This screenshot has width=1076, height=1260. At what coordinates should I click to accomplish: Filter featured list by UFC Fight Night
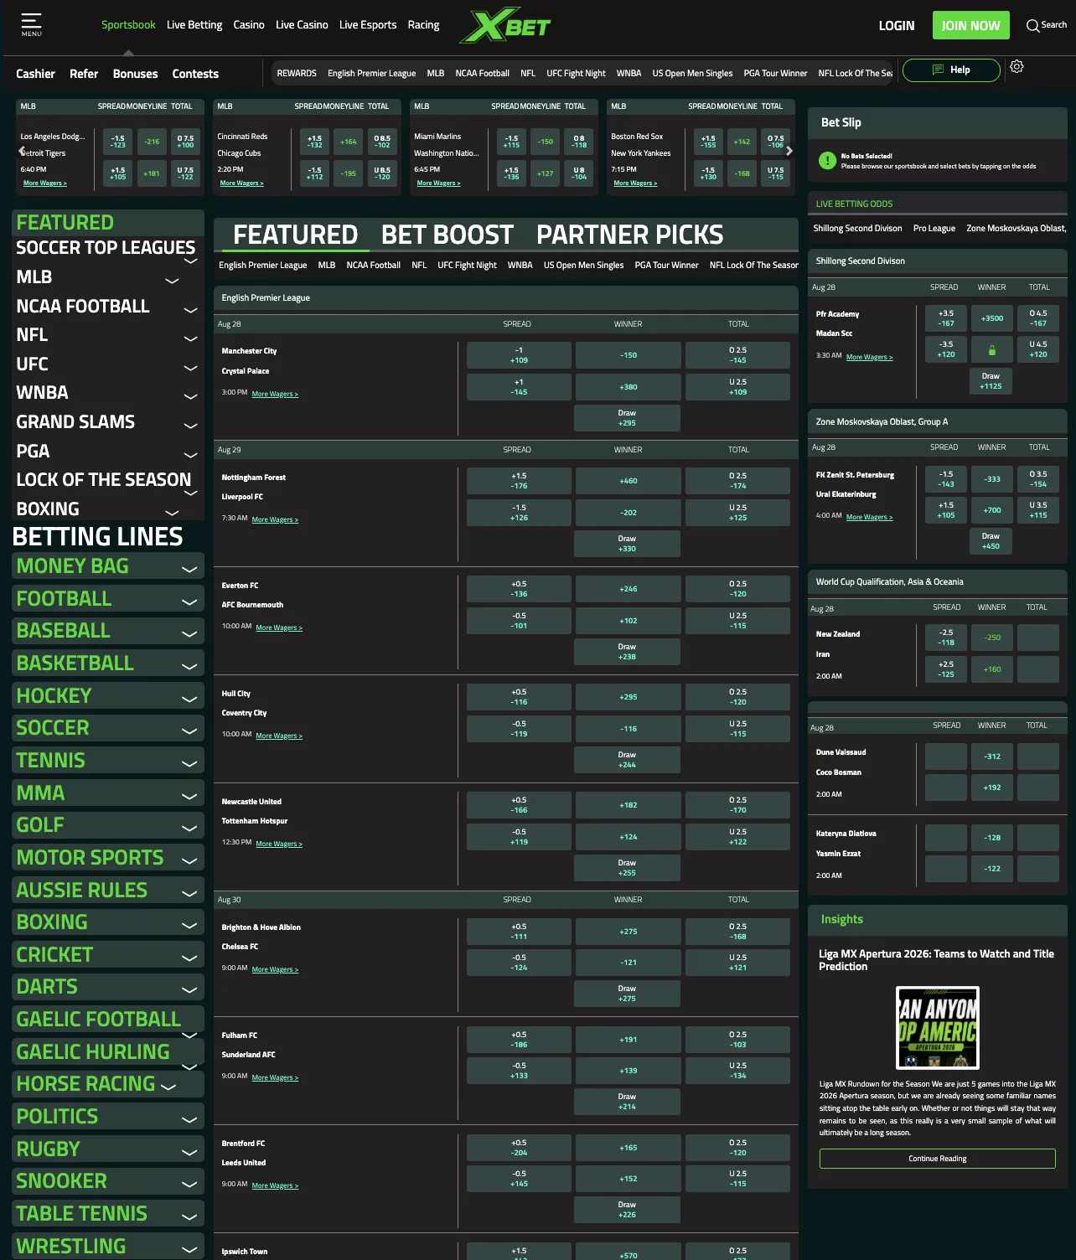pos(467,265)
